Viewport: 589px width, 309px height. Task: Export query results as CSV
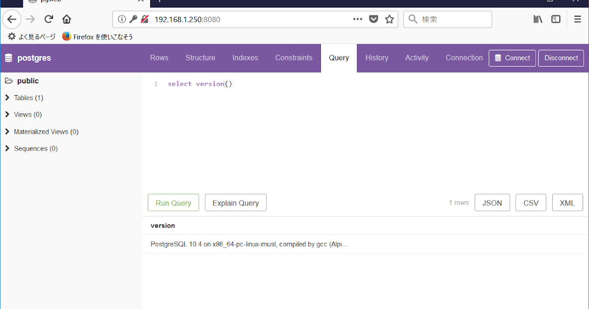point(531,202)
